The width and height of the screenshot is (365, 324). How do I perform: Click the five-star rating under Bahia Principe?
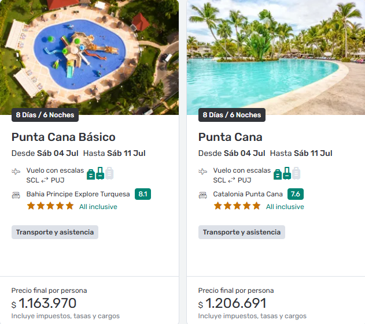point(50,206)
